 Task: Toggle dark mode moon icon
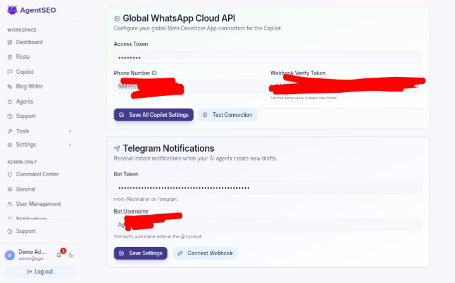pos(71,255)
